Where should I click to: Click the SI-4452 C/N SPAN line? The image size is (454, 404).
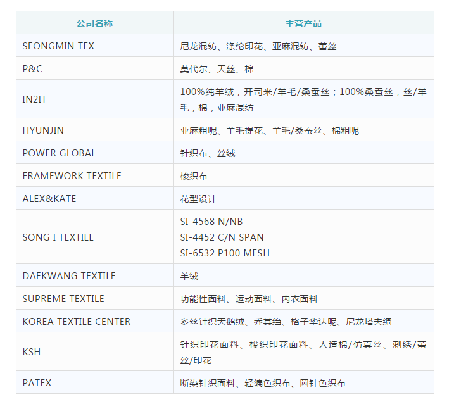pyautogui.click(x=222, y=237)
